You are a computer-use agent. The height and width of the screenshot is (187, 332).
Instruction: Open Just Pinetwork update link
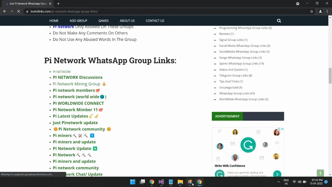pyautogui.click(x=75, y=123)
